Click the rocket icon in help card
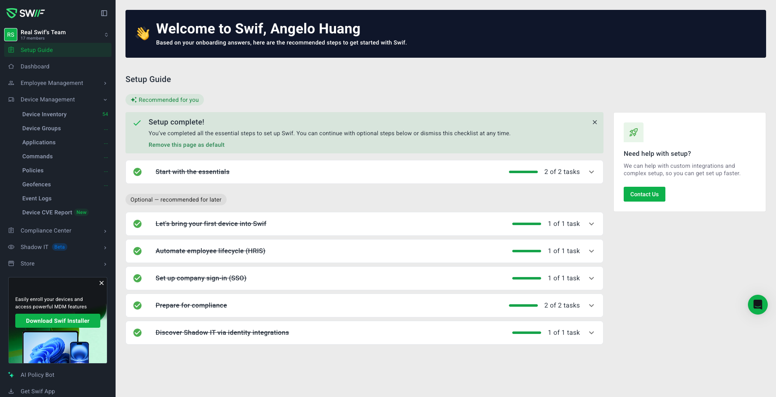 click(x=633, y=132)
